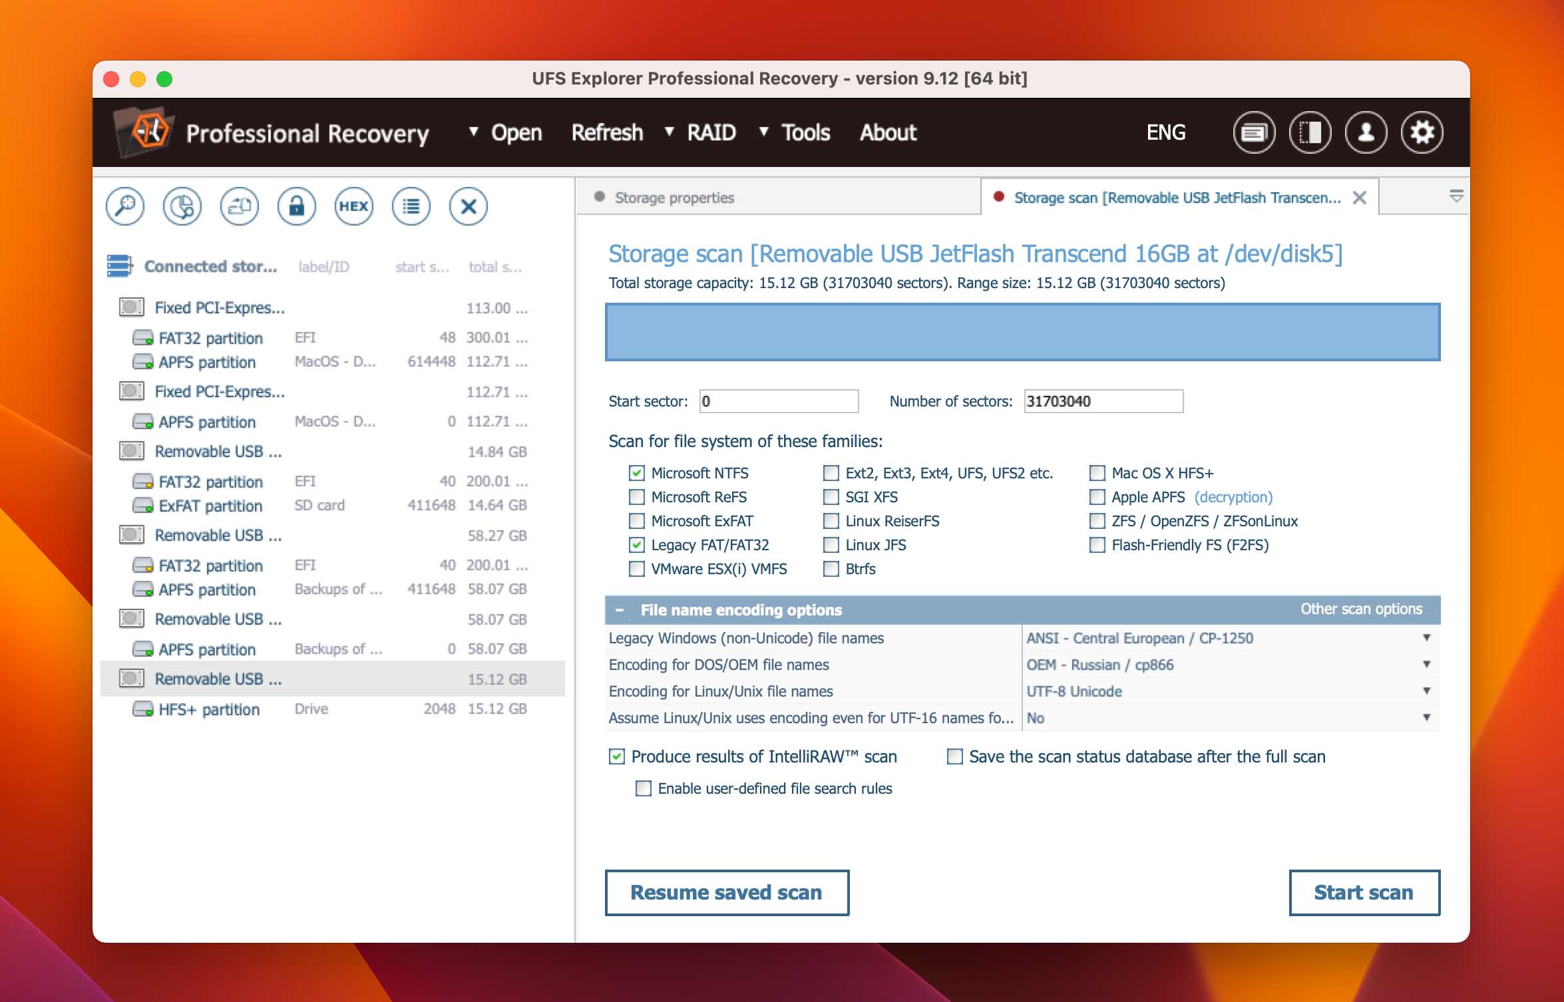Image resolution: width=1564 pixels, height=1002 pixels.
Task: Check Enable user-defined file search rules
Action: click(x=644, y=788)
